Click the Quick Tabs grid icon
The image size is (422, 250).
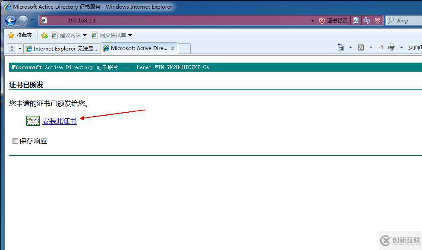12,48
